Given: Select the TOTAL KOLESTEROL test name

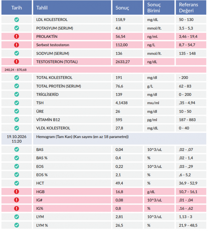Looking at the screenshot, I should pos(54,78).
